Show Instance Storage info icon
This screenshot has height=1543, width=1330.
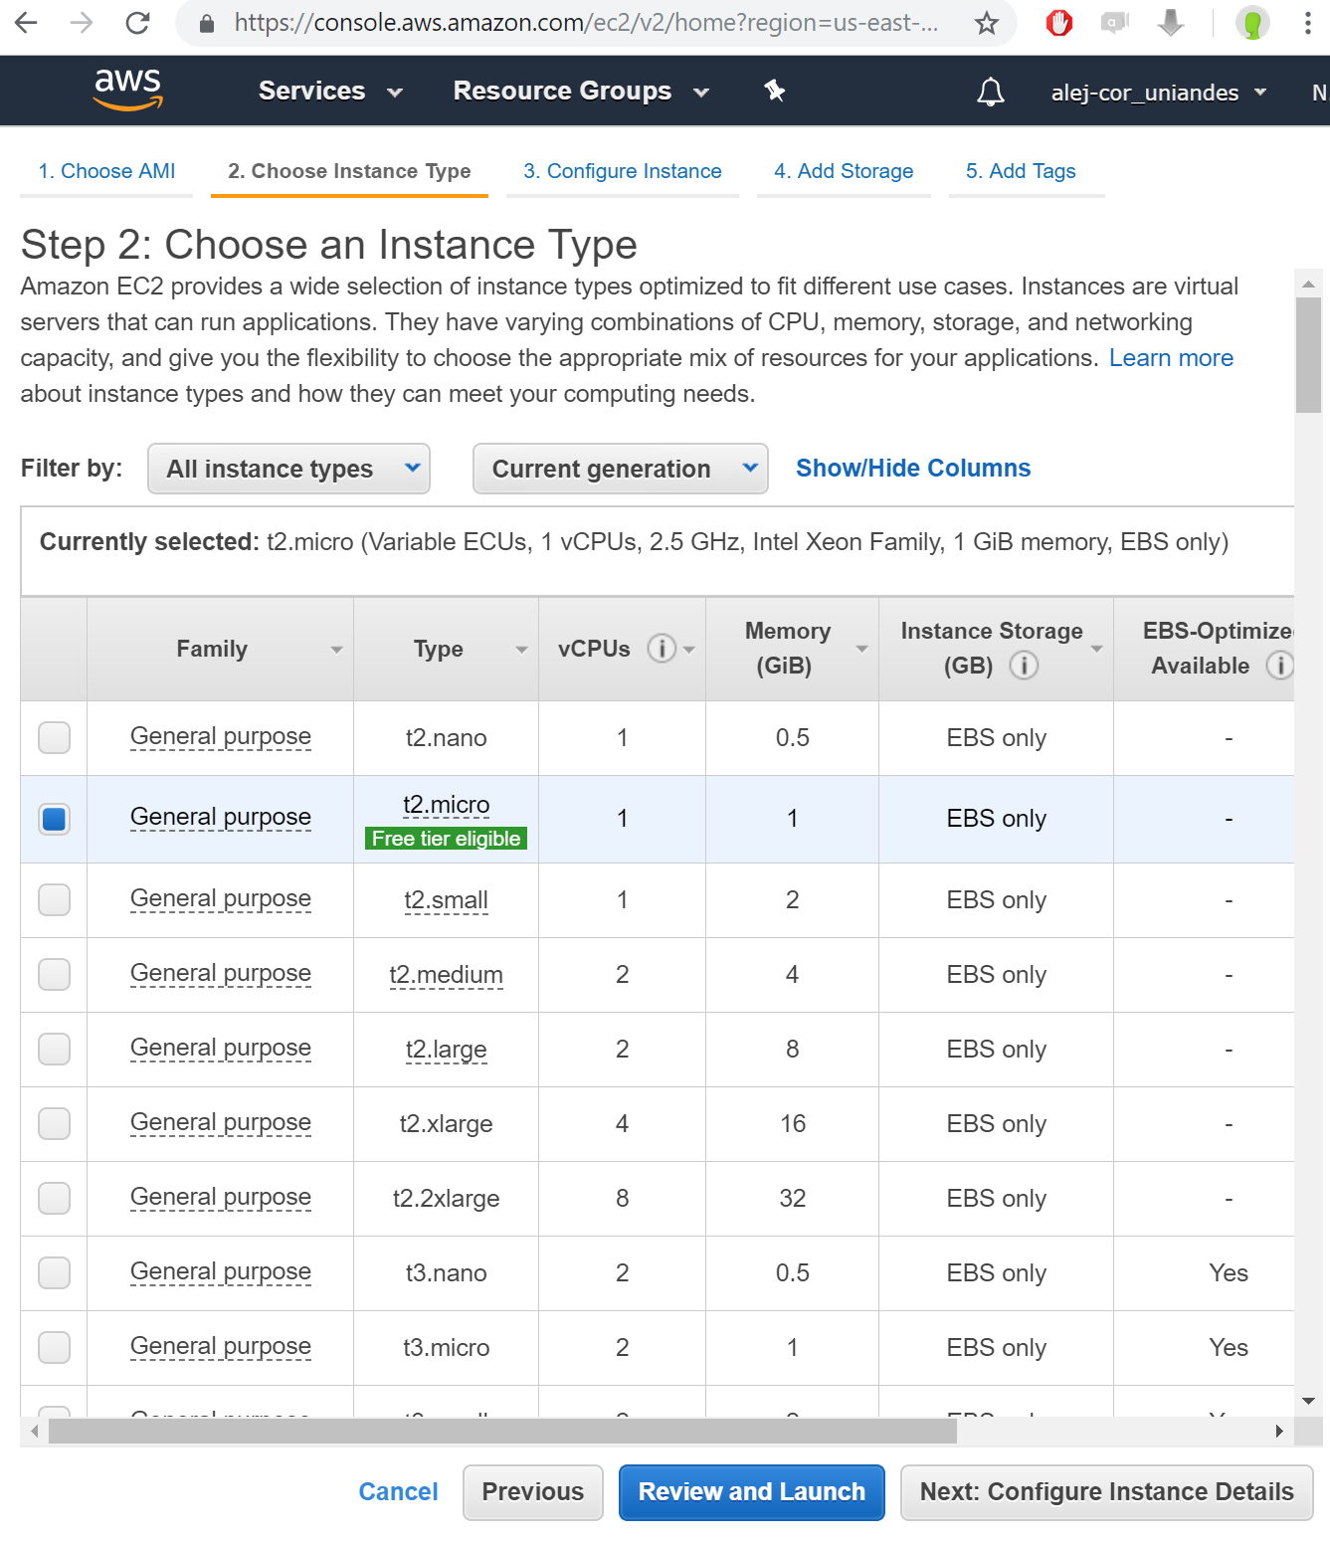point(1024,666)
